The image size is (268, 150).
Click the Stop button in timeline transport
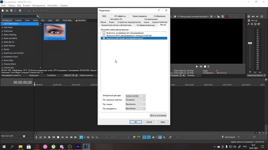point(58,137)
